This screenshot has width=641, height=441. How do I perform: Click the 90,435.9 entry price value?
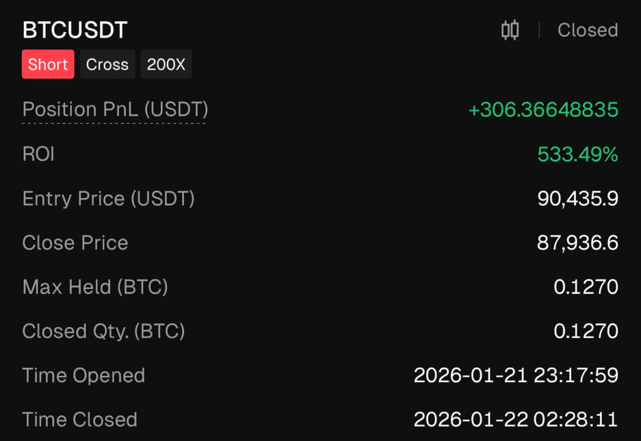click(577, 199)
